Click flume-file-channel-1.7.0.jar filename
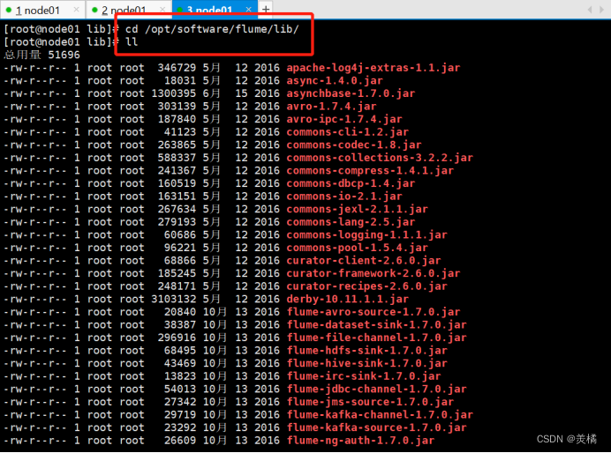611x453 pixels. tap(377, 338)
